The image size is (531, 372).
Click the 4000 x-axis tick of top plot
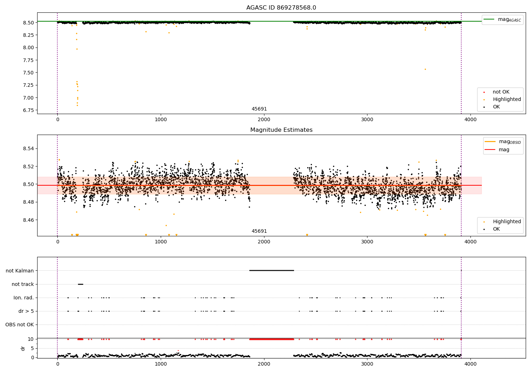(470, 120)
